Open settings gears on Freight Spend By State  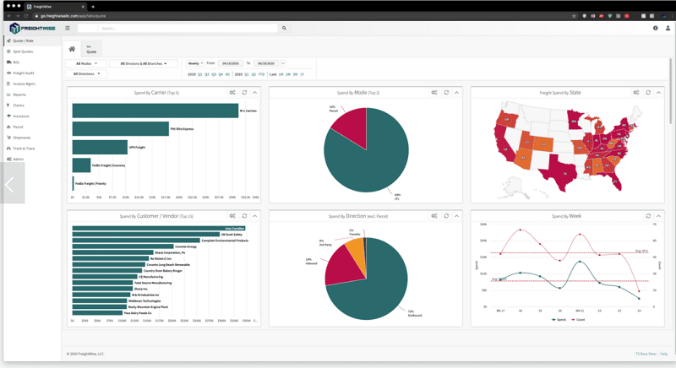coord(636,93)
